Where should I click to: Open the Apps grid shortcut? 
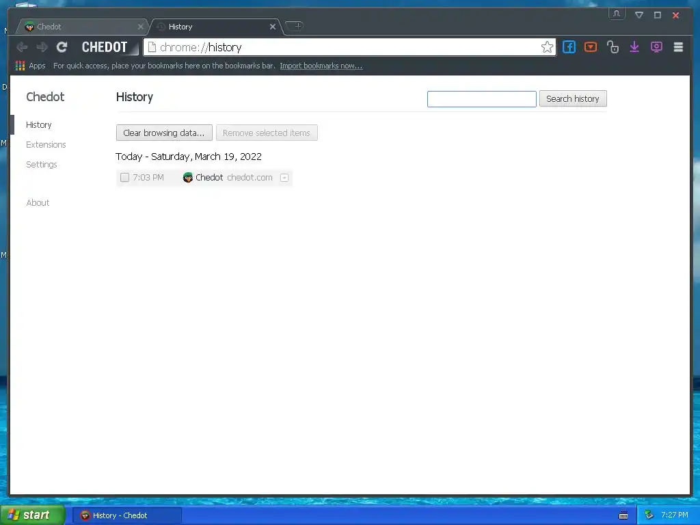(x=30, y=66)
